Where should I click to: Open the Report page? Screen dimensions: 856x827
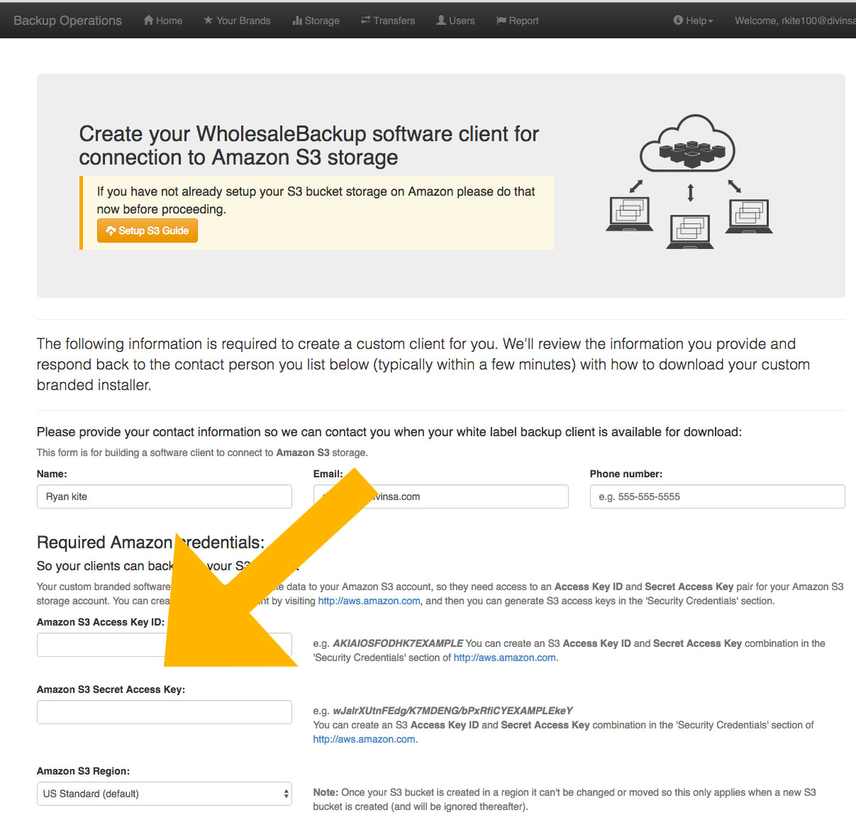coord(517,21)
